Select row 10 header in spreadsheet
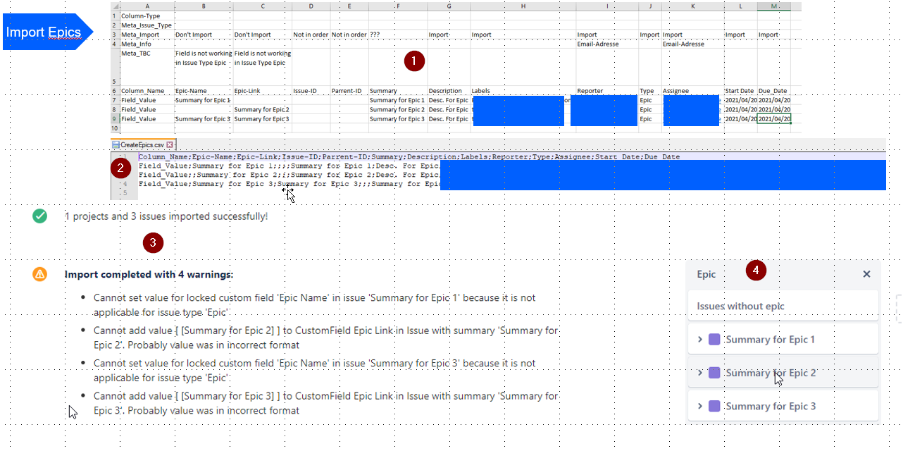The height and width of the screenshot is (451, 903). coord(115,128)
